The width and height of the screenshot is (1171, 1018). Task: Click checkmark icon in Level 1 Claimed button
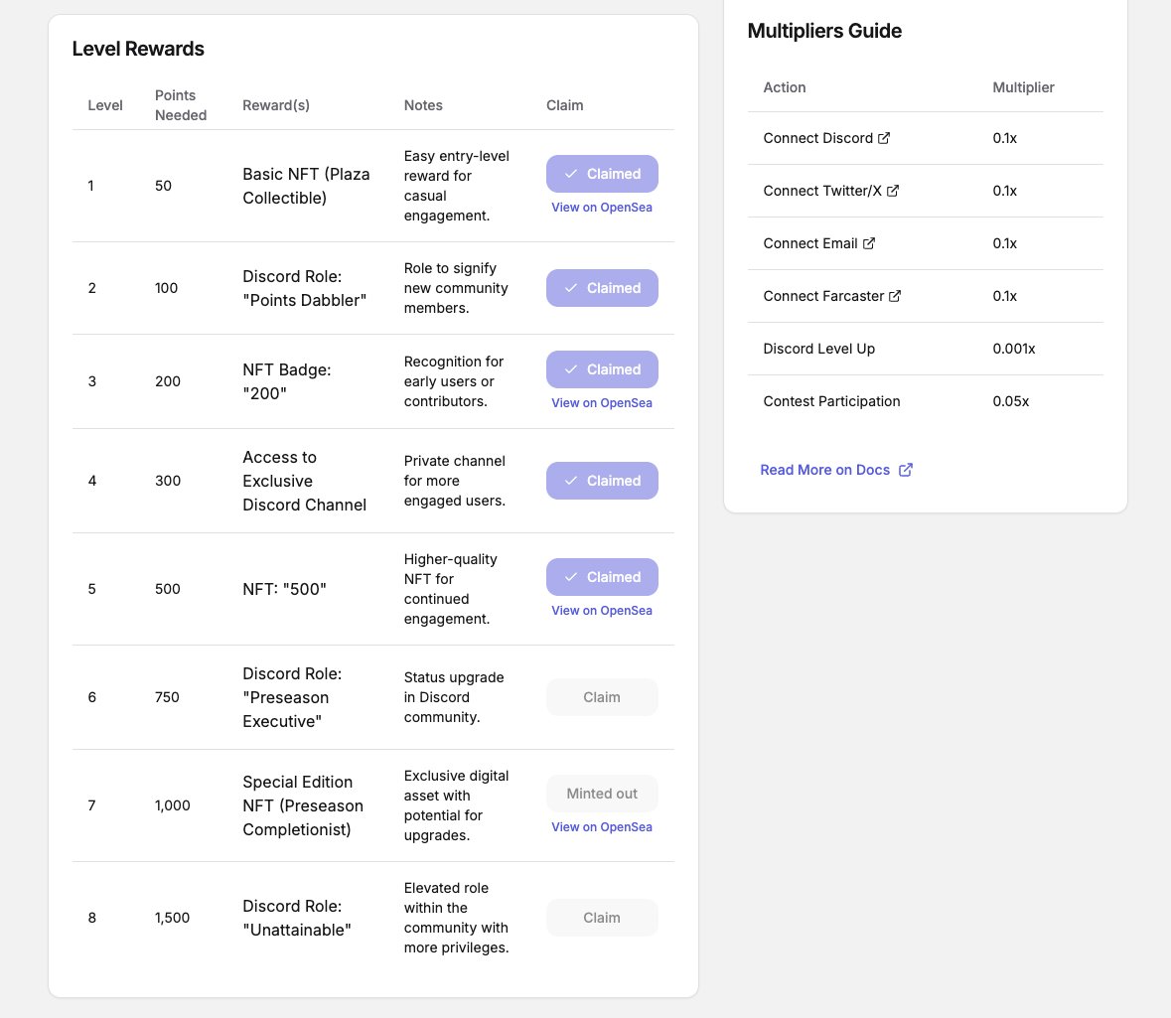tap(571, 174)
